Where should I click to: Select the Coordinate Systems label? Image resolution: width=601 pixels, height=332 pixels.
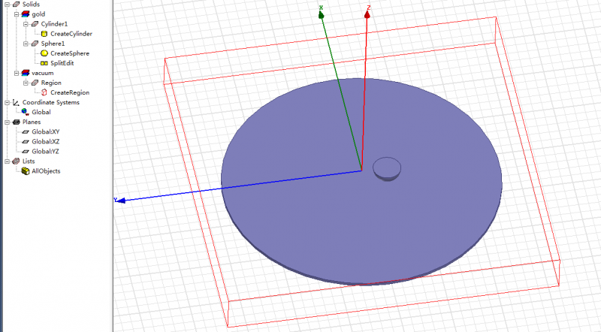51,102
